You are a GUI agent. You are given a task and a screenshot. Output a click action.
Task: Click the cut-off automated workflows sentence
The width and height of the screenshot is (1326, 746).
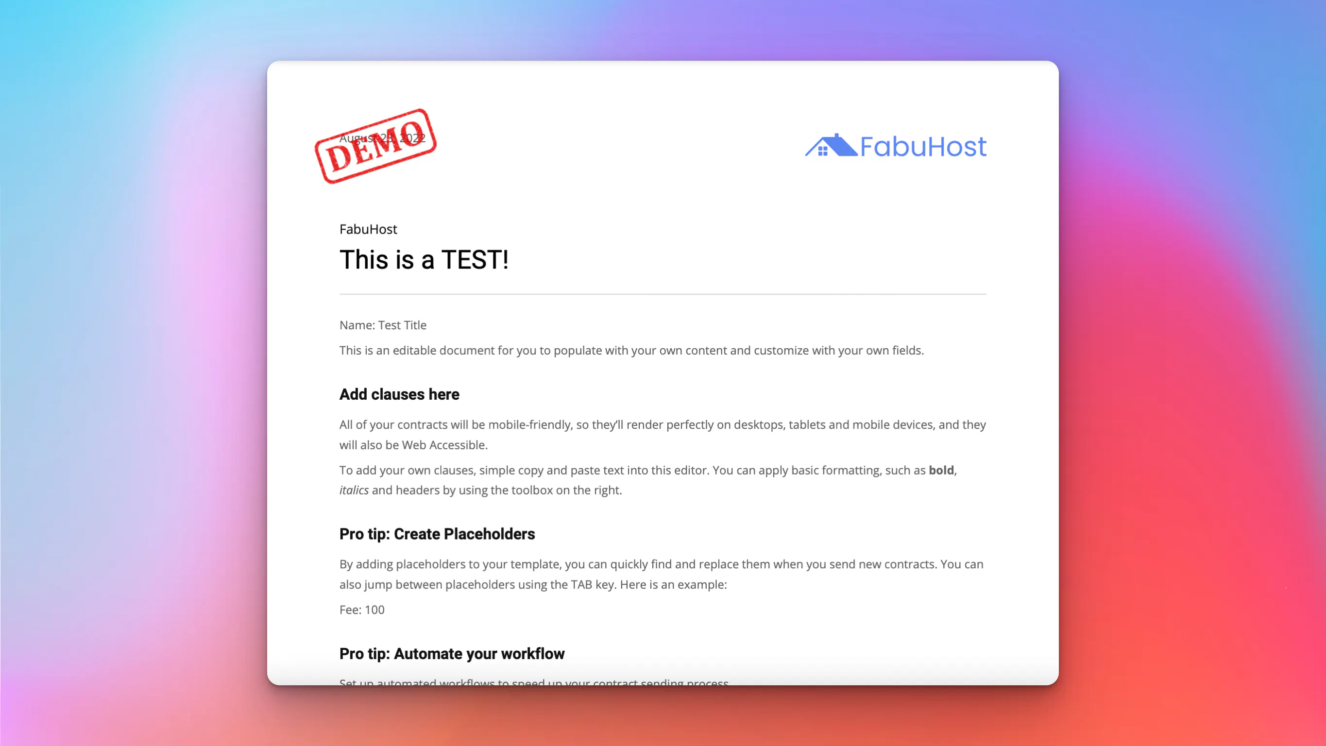click(533, 681)
